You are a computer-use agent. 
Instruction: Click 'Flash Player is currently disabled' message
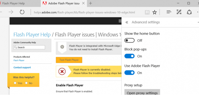(92, 70)
